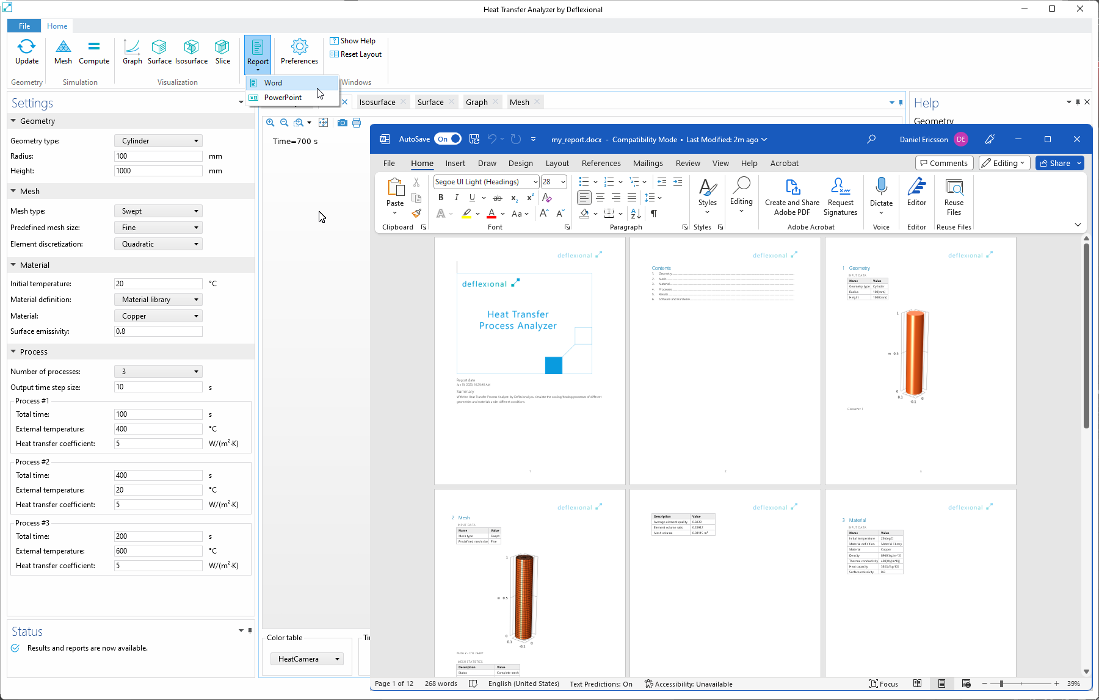Choose PowerPoint from Report menu
1099x700 pixels.
[x=292, y=98]
